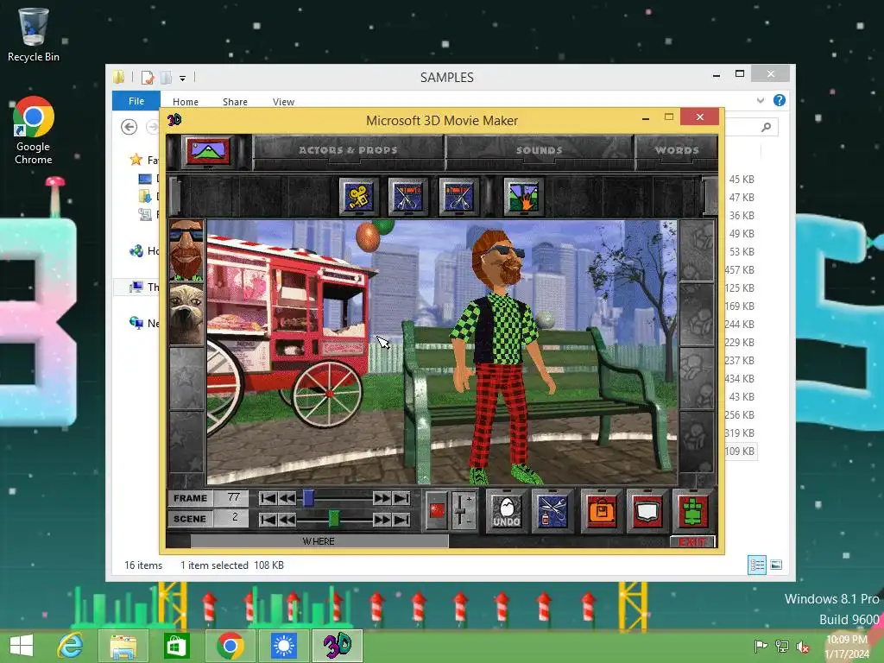Screen dimensions: 884x663
Task: Switch to the Actors & Props tab
Action: pyautogui.click(x=349, y=150)
